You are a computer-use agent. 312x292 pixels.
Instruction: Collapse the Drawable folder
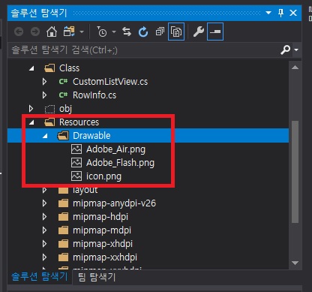[x=45, y=136]
